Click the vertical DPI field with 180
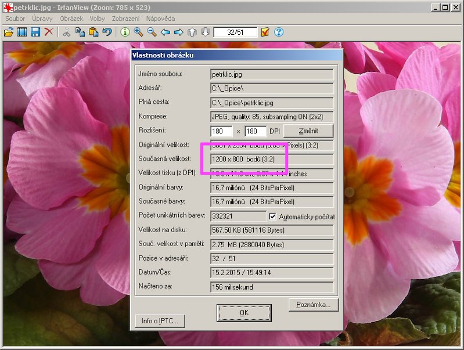 256,131
